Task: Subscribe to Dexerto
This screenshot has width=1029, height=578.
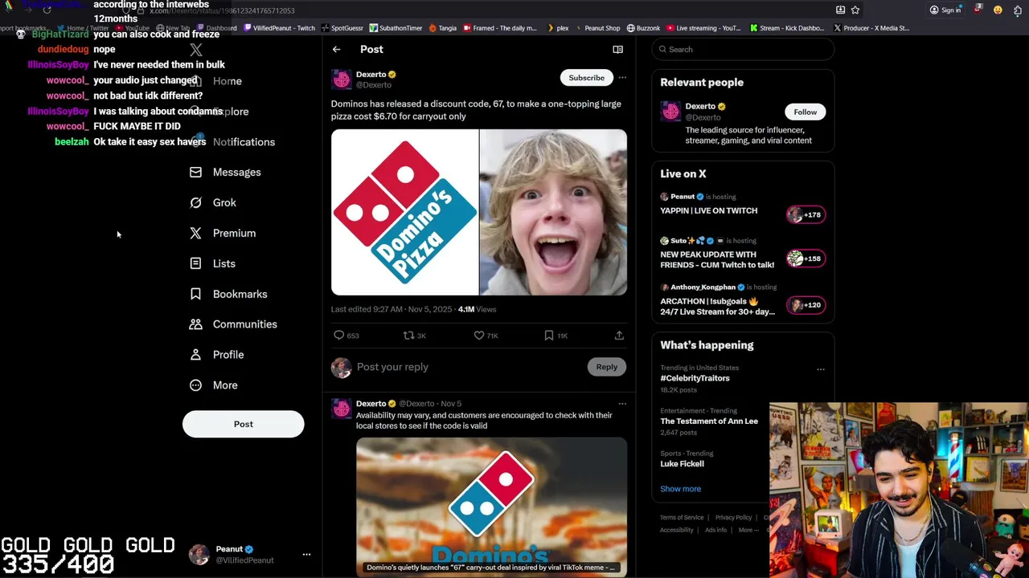Action: click(586, 78)
